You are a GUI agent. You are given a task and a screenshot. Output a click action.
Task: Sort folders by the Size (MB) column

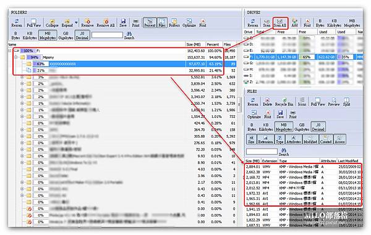(x=195, y=44)
